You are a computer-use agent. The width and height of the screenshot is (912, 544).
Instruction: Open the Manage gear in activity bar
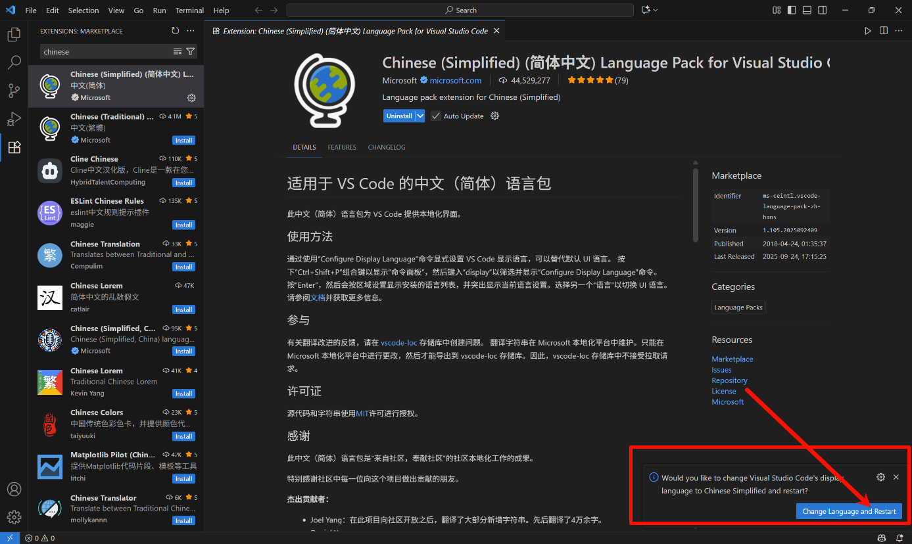(x=14, y=517)
